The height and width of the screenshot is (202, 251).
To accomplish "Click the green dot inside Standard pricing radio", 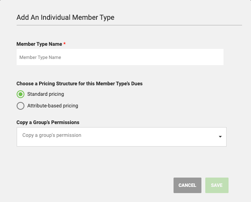I will pyautogui.click(x=21, y=94).
